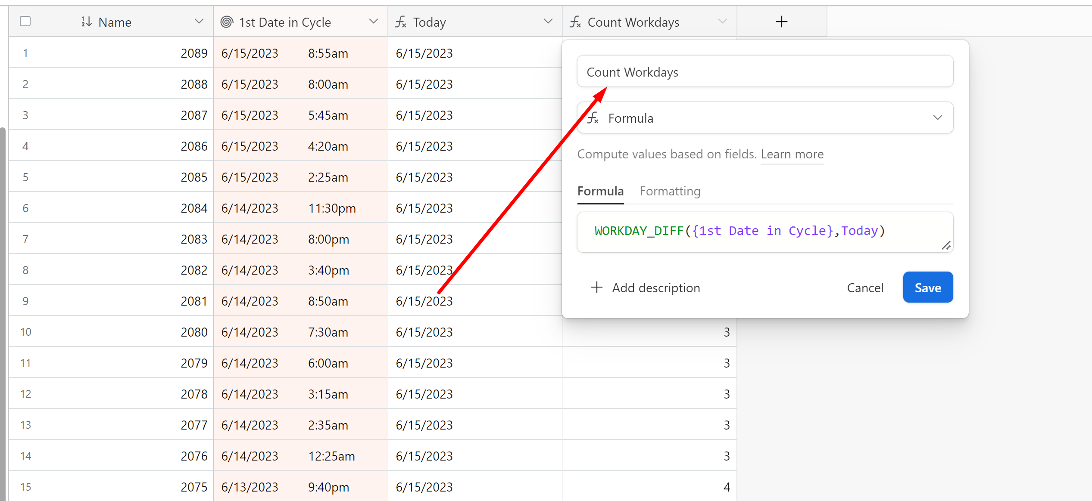
Task: Click the time 5:45am in row 3
Action: pos(328,115)
